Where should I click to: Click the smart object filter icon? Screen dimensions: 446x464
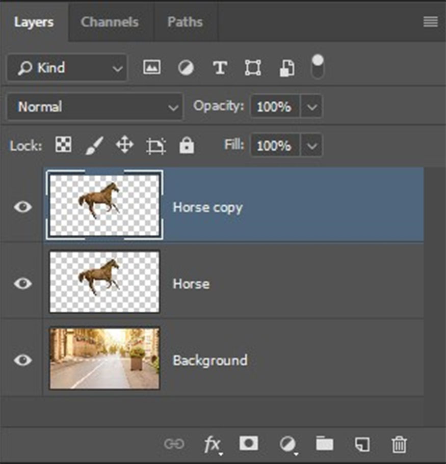tap(287, 68)
